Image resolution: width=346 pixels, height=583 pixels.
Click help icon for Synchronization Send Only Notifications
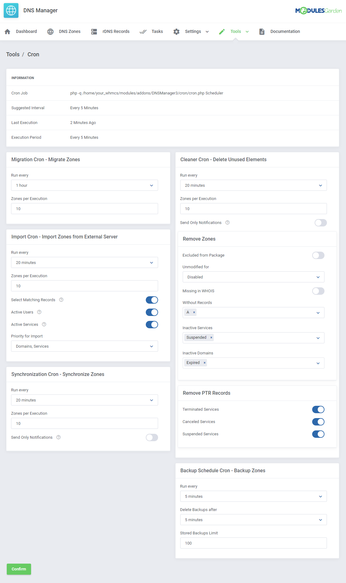click(x=58, y=437)
